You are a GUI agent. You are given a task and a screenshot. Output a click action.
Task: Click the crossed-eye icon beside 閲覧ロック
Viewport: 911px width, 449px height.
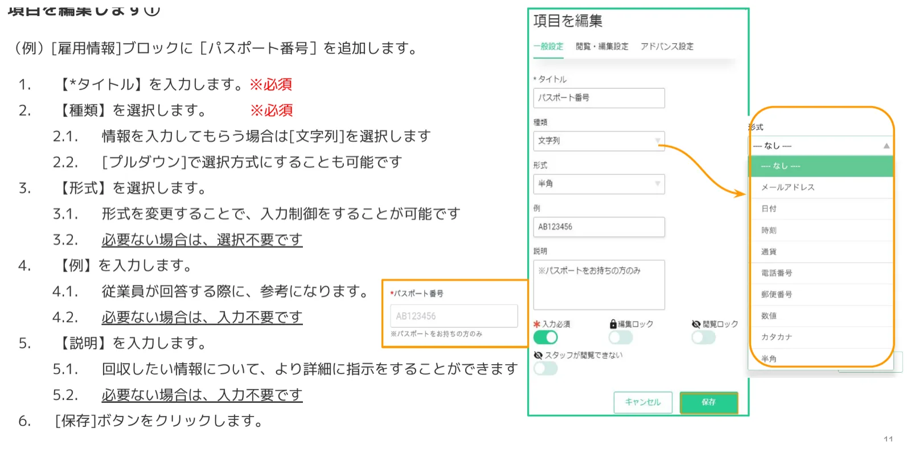tap(696, 324)
